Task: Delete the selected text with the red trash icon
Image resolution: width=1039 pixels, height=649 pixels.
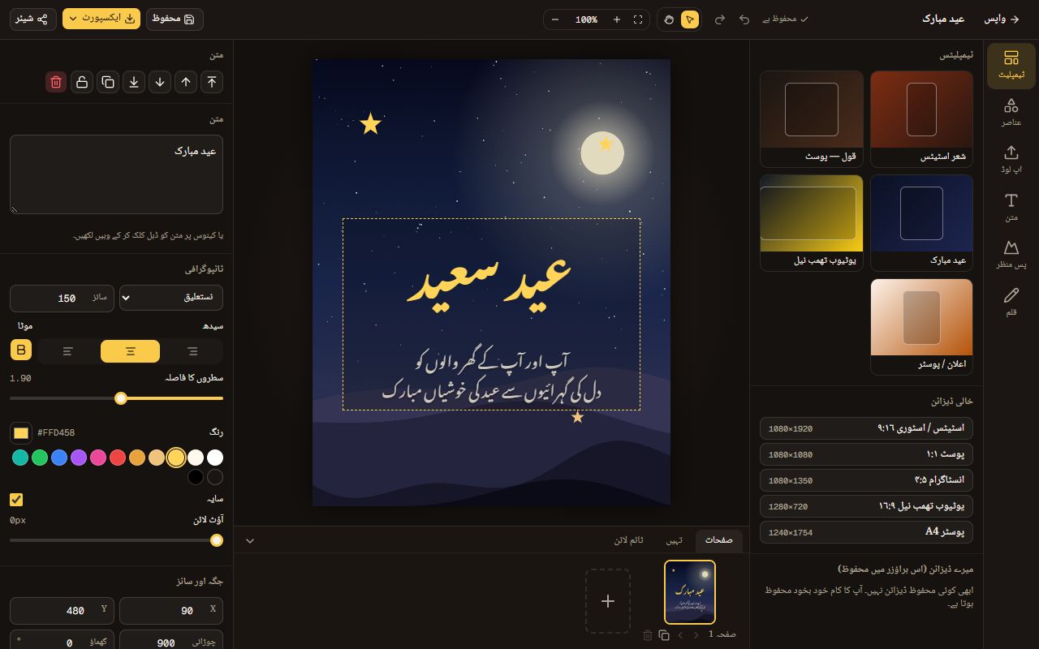Action: 56,82
